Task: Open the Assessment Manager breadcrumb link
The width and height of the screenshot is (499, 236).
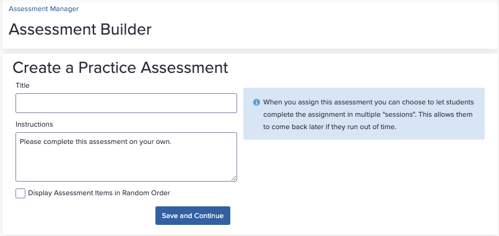Action: click(43, 9)
